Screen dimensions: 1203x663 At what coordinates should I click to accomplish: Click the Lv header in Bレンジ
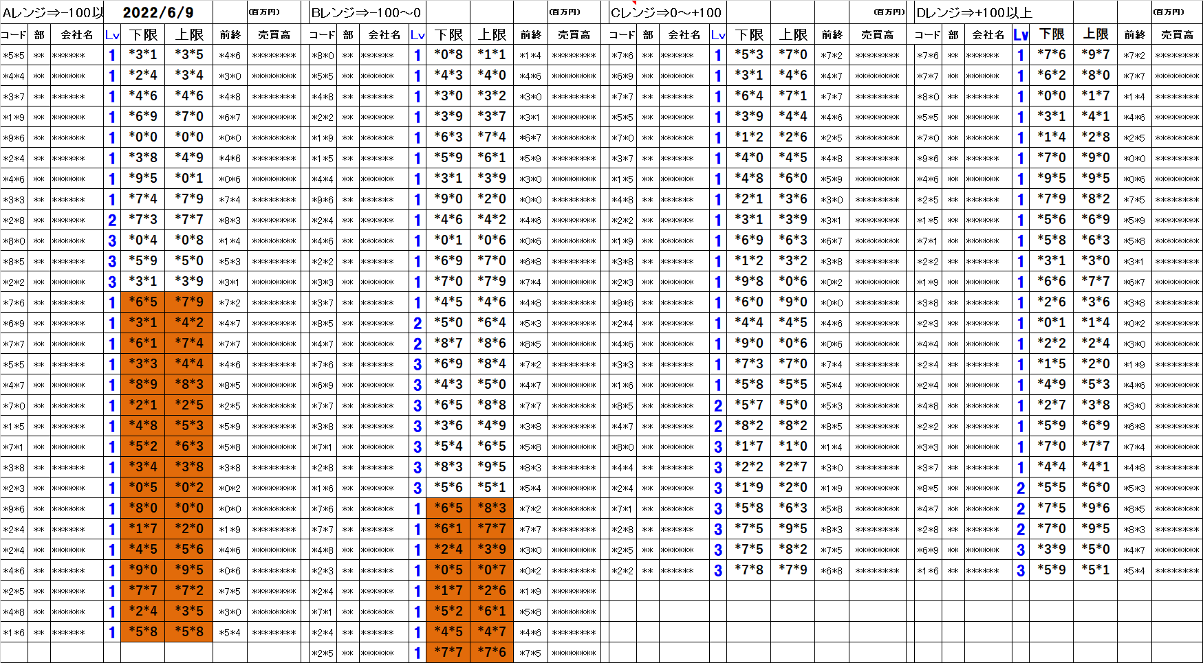point(418,34)
